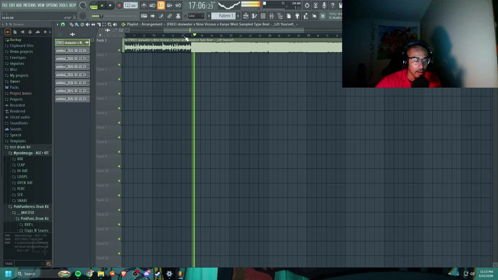The image size is (498, 280).
Task: Select the playlist Draw pencil tool
Action: pyautogui.click(x=71, y=24)
